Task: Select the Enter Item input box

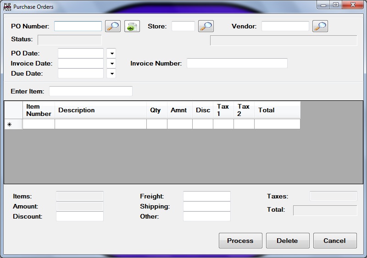Action: [90, 91]
